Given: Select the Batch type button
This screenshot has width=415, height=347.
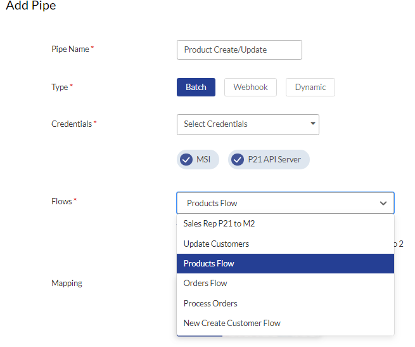Looking at the screenshot, I should click(x=196, y=87).
